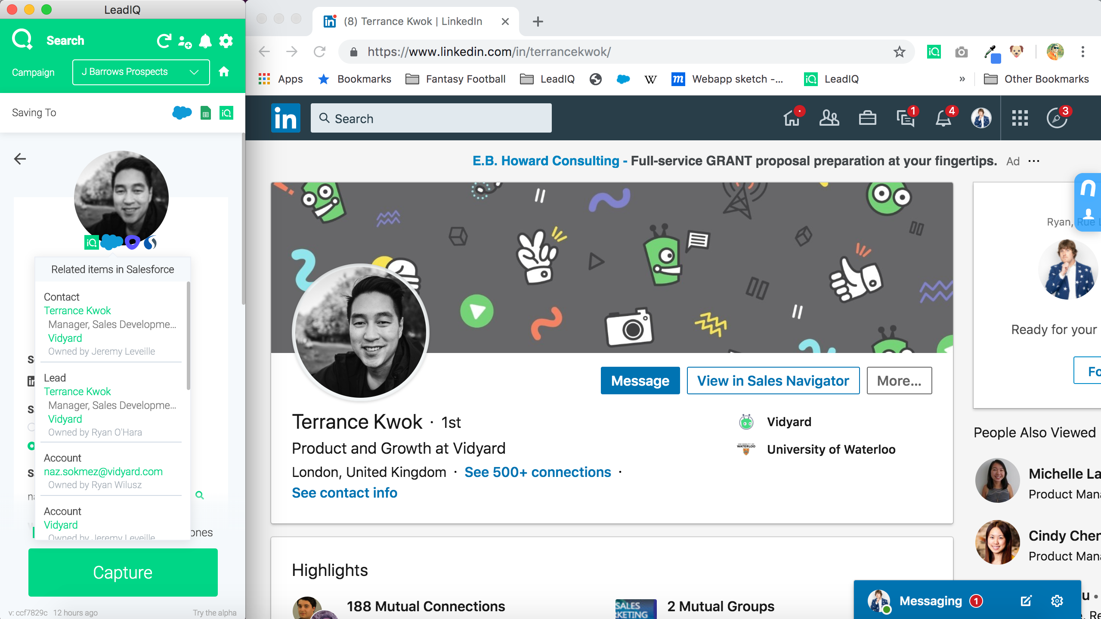Open the LinkedIn Me profile menu

coord(981,118)
